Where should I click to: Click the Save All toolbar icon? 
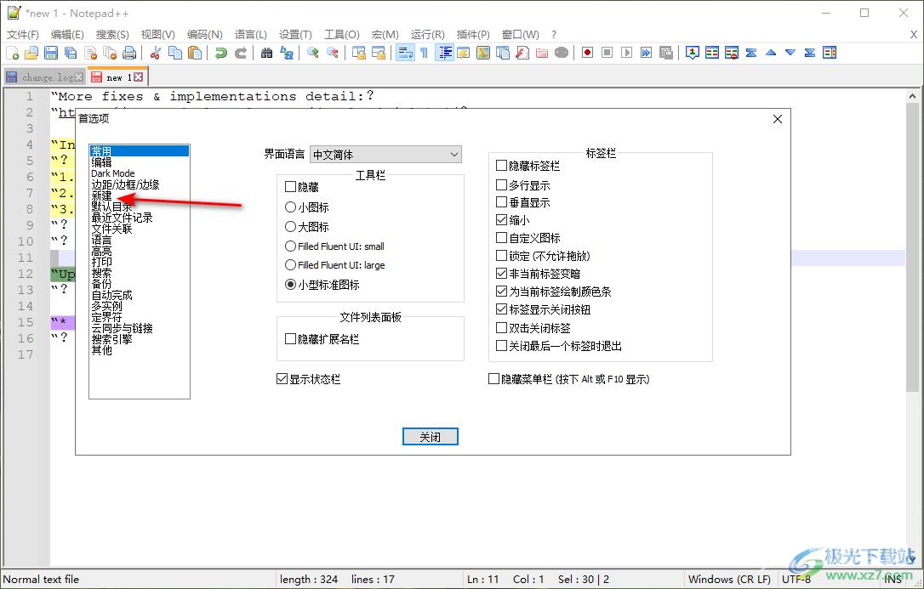(x=71, y=53)
